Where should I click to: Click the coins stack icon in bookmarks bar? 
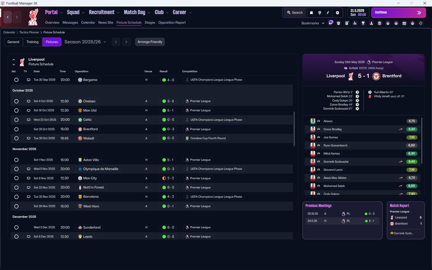click(x=379, y=23)
